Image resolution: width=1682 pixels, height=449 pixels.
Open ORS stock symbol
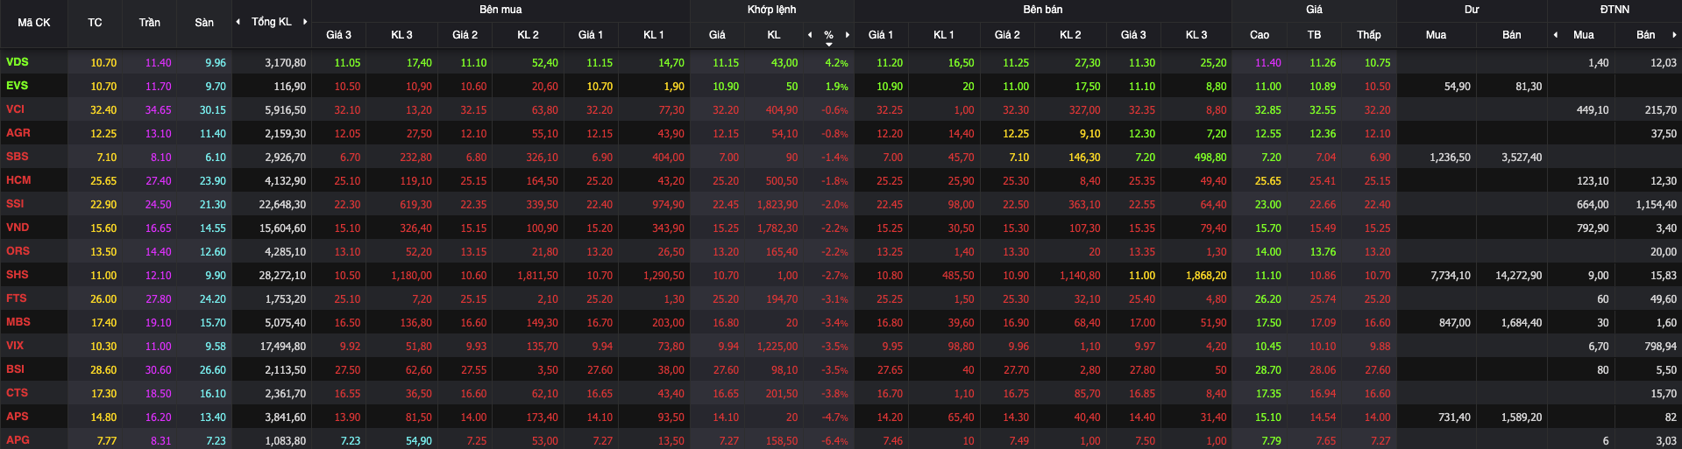pyautogui.click(x=18, y=251)
